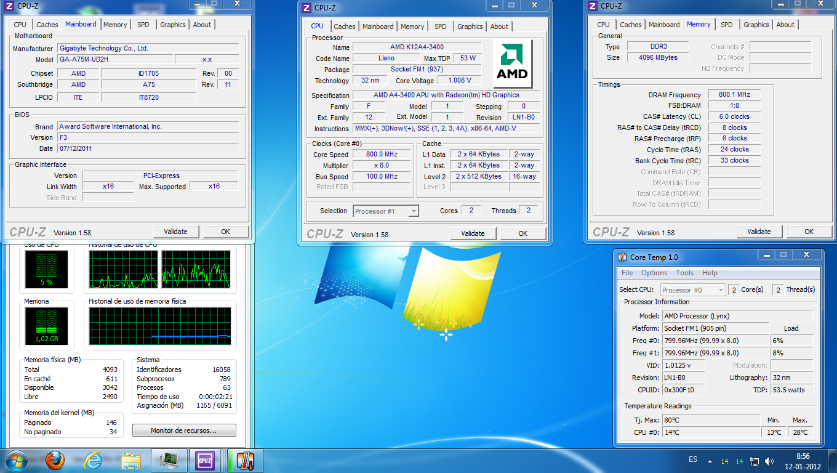Switch to Graphics tab in middle CPU-Z

(470, 26)
